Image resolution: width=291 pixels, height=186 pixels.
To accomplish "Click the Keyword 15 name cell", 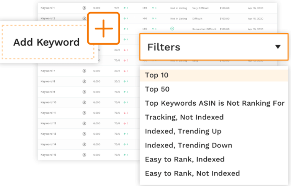I will coord(48,155).
